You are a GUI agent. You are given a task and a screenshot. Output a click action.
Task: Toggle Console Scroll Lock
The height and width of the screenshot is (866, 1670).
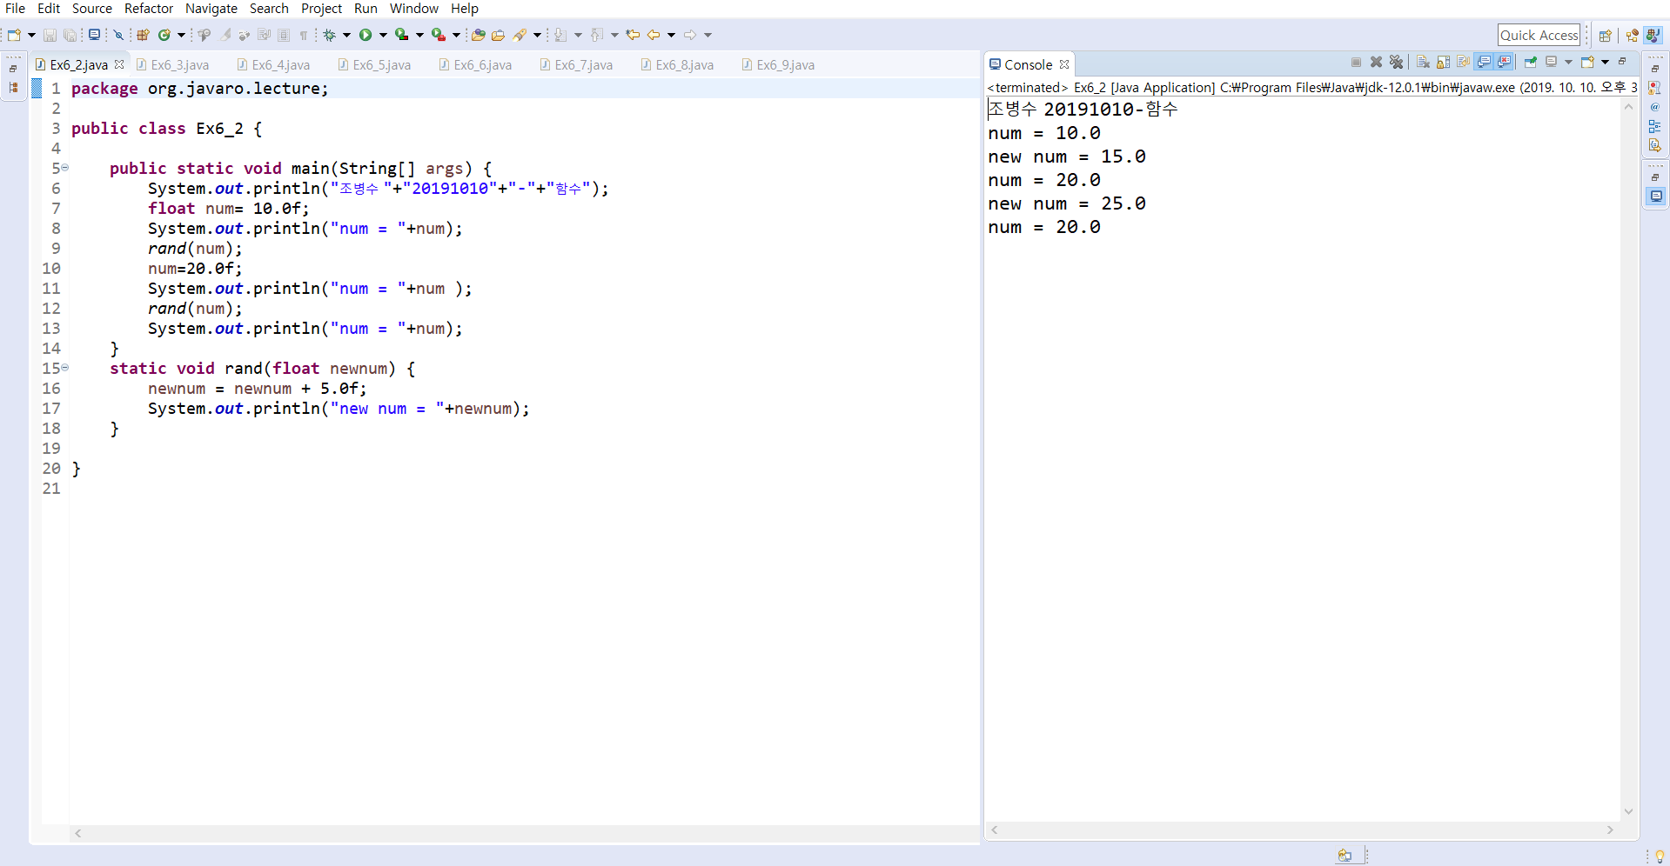1444,63
